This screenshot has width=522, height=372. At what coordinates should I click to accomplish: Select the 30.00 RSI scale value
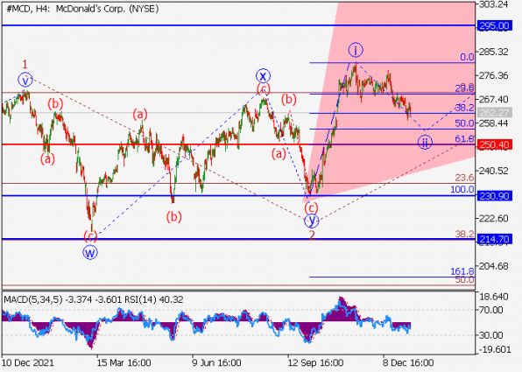[491, 335]
